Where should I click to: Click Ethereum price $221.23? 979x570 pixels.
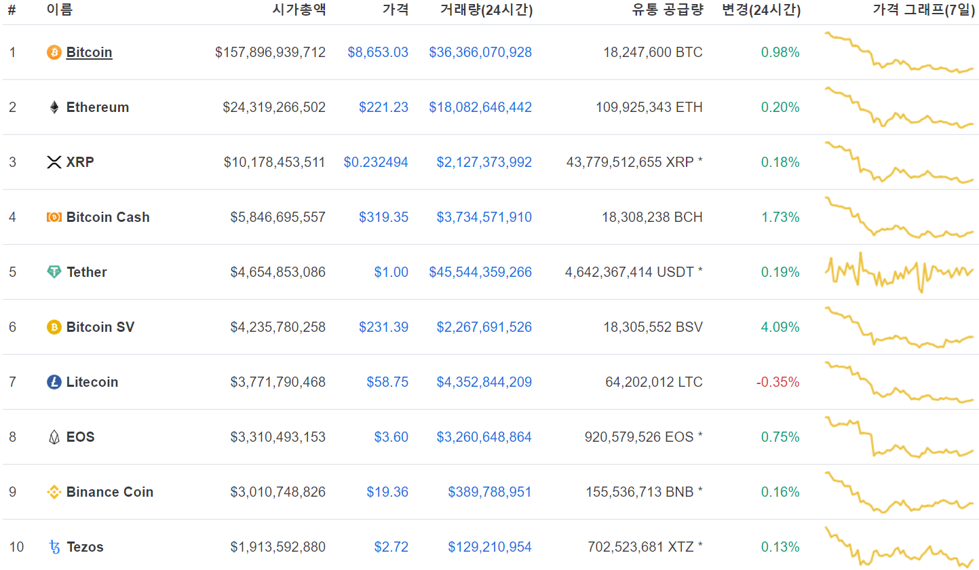click(x=384, y=107)
